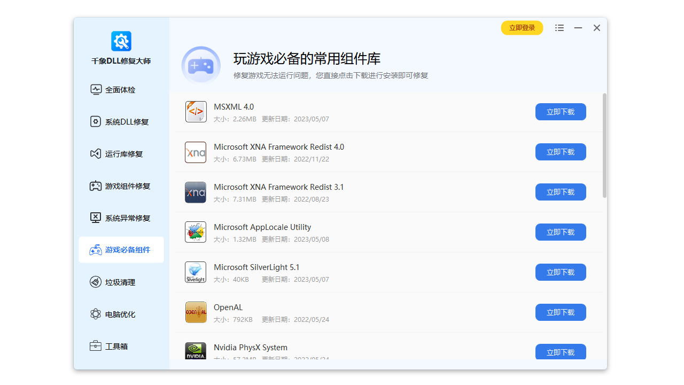Viewport: 684px width, 385px height.
Task: Click the gamepad banner icon
Action: pos(201,65)
